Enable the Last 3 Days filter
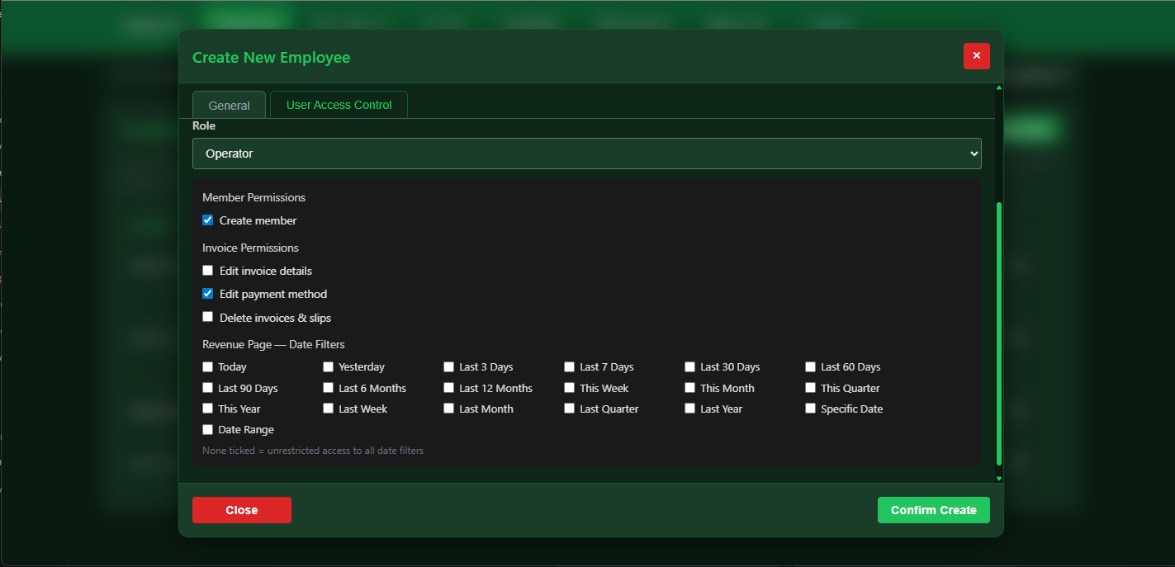Screen dimensions: 1175x567 click(x=448, y=366)
